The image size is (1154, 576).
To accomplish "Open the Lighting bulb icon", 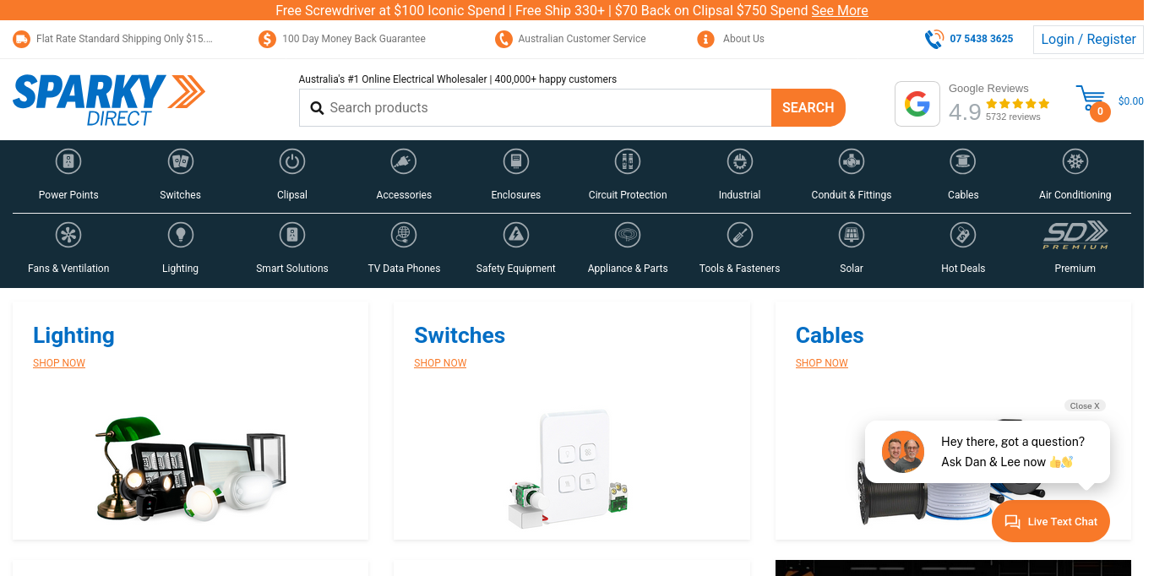I will pos(180,235).
